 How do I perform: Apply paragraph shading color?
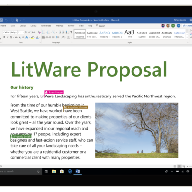coord(63,37)
